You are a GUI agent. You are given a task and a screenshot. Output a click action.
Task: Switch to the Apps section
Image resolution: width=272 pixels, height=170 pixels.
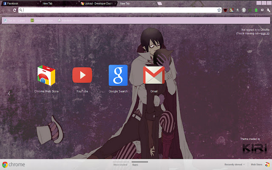point(135,164)
